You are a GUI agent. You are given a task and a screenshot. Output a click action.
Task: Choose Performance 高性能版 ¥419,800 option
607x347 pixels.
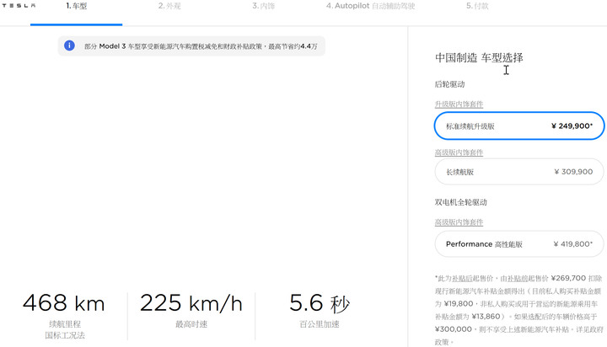tap(519, 244)
